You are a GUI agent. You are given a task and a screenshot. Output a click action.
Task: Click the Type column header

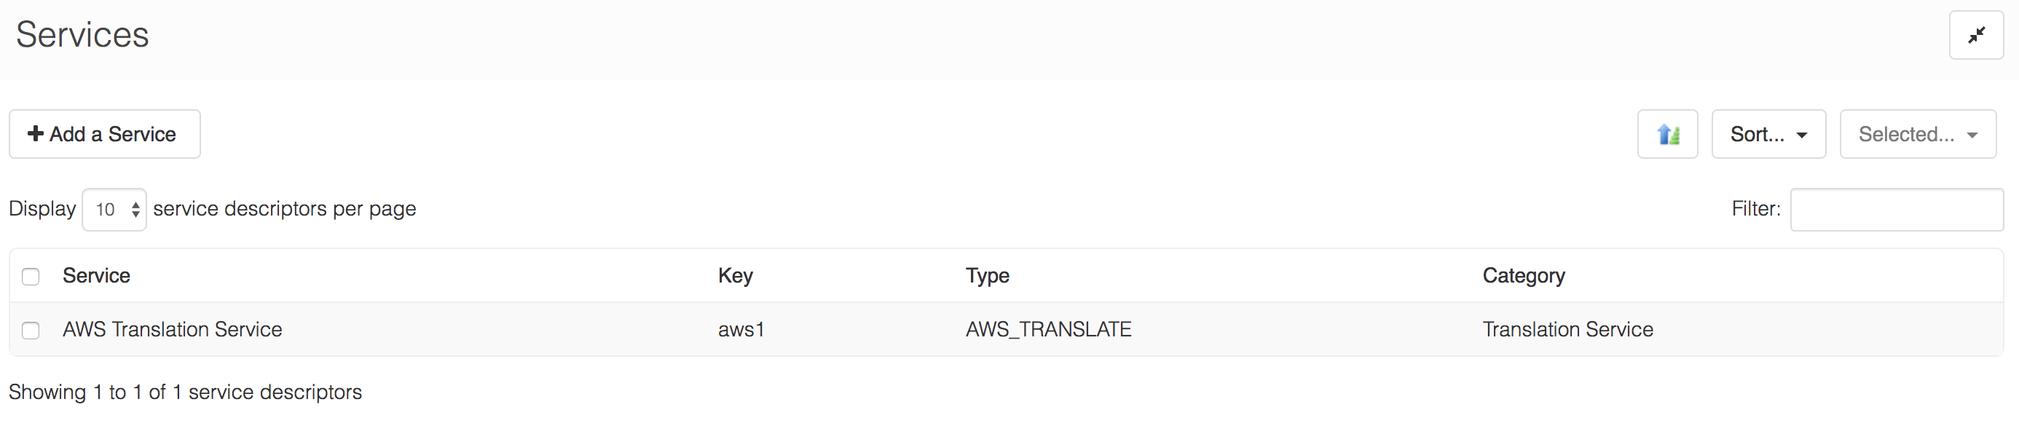tap(987, 276)
